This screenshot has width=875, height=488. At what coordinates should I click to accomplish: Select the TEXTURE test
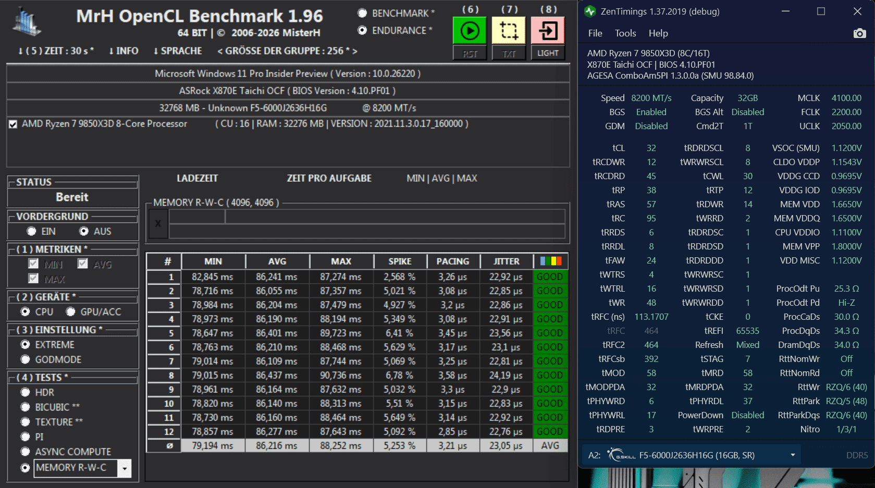(25, 422)
